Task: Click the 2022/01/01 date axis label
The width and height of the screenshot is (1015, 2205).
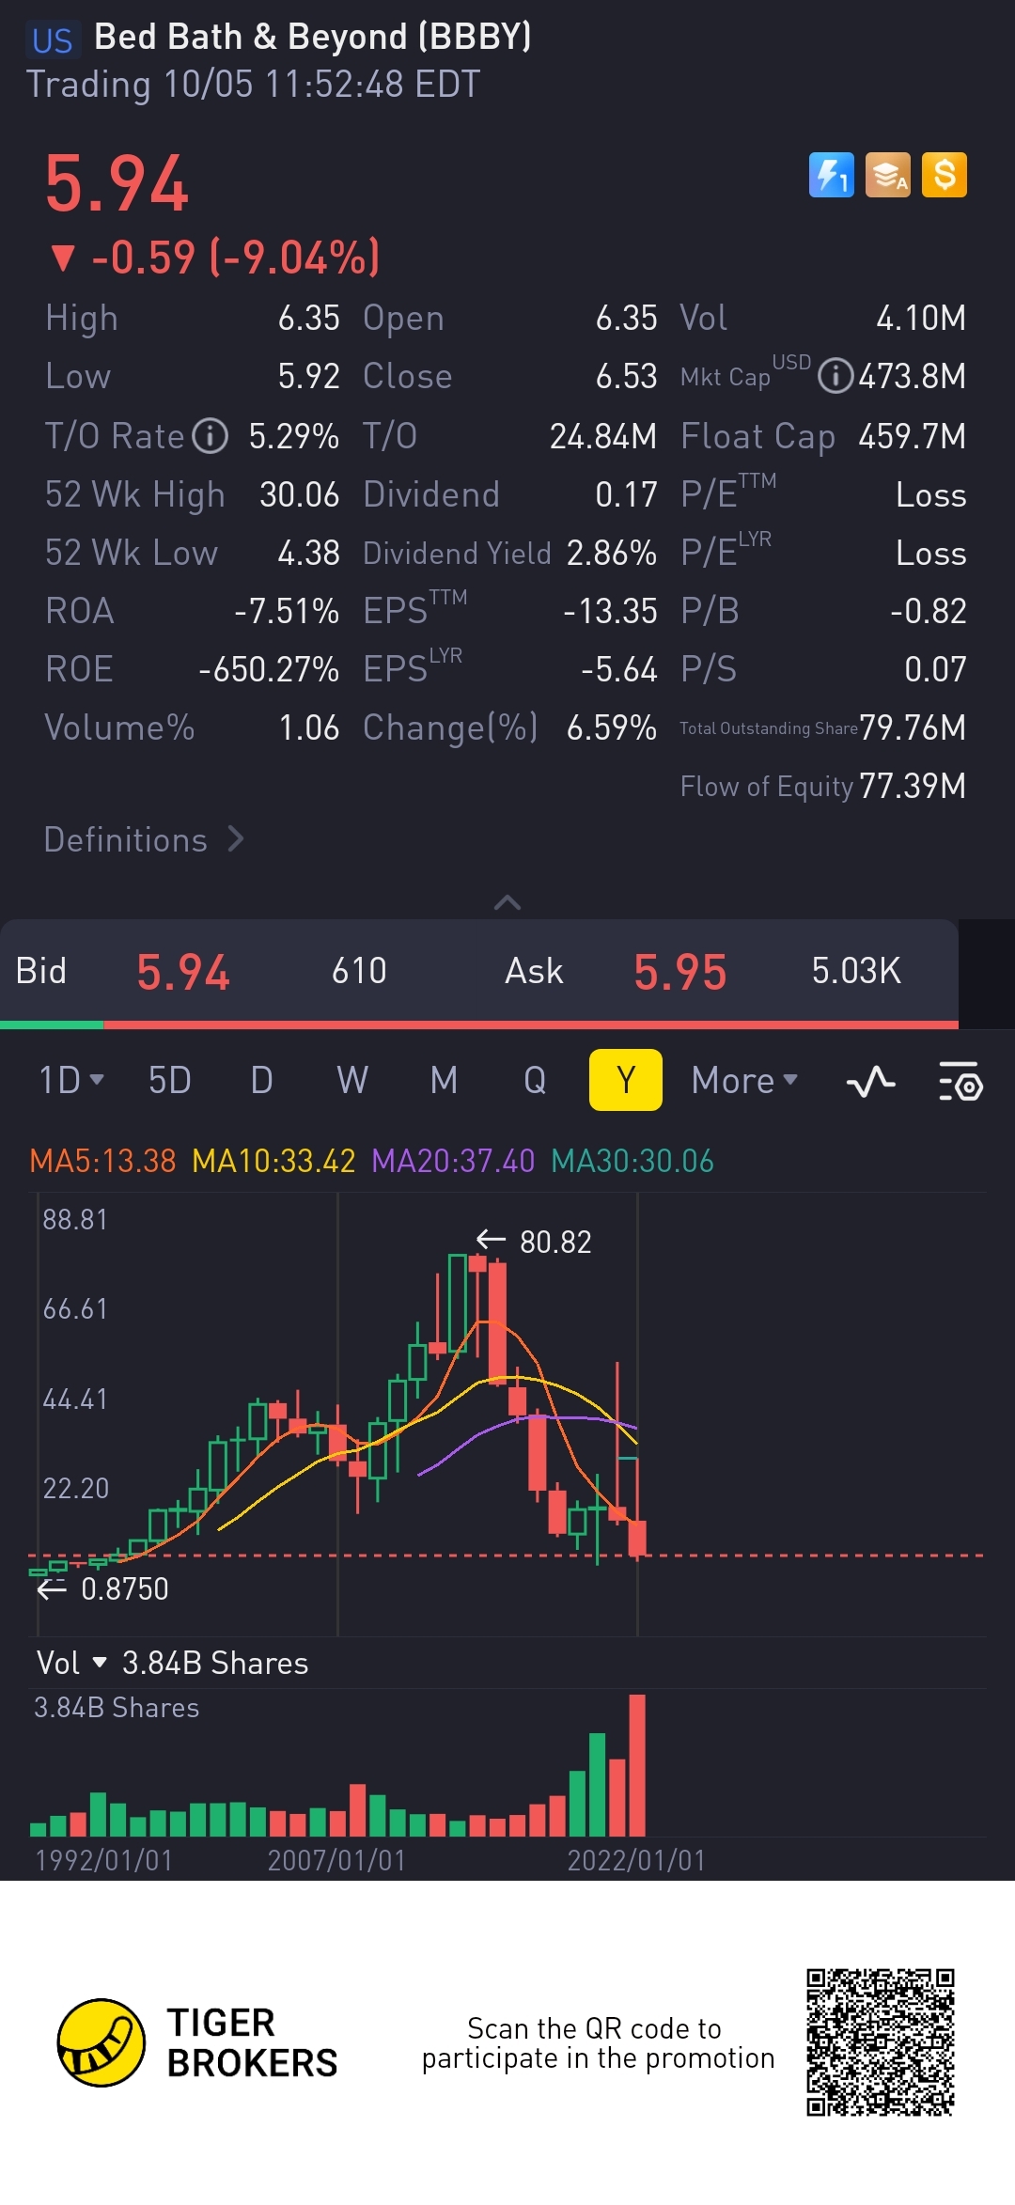Action: pos(636,1860)
